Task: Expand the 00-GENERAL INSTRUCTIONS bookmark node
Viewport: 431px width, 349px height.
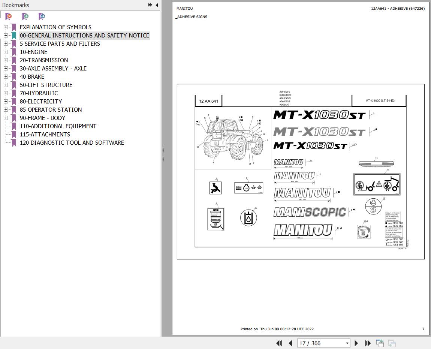Action: tap(6, 36)
